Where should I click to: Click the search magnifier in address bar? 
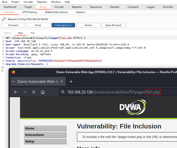point(63,92)
